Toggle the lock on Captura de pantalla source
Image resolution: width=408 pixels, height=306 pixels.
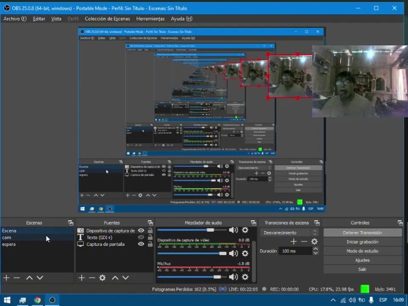[x=150, y=244]
